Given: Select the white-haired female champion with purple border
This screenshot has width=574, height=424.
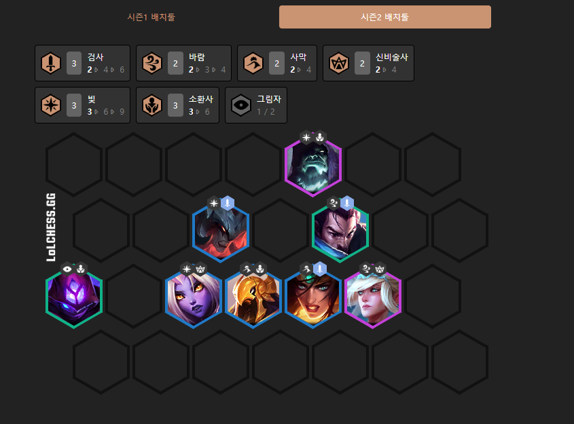Looking at the screenshot, I should [373, 297].
